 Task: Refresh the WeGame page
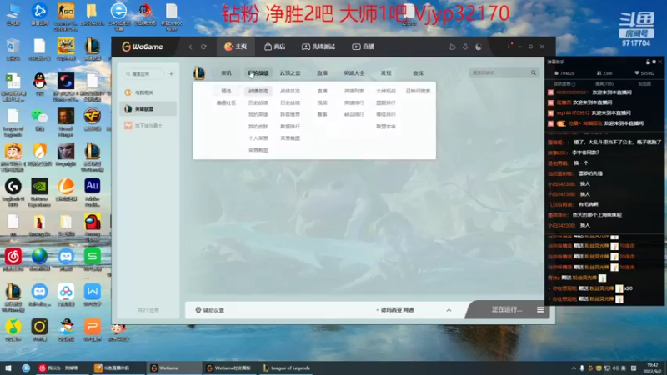[203, 47]
